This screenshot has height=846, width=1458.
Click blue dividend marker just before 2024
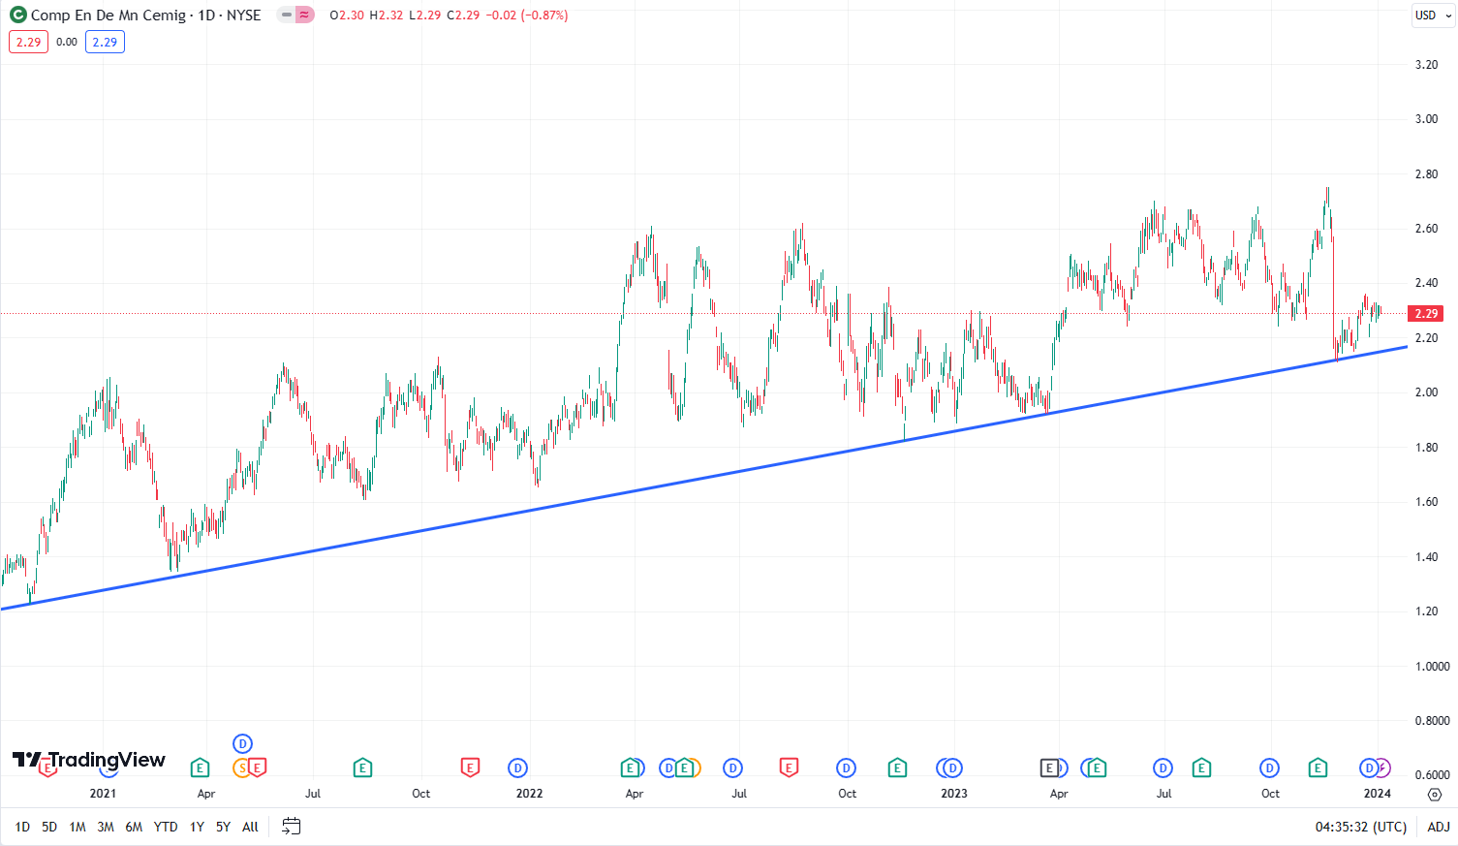pyautogui.click(x=1369, y=768)
